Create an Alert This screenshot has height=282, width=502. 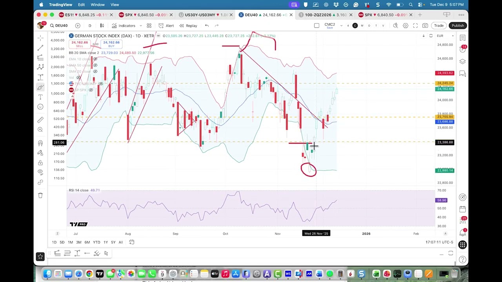(x=166, y=25)
